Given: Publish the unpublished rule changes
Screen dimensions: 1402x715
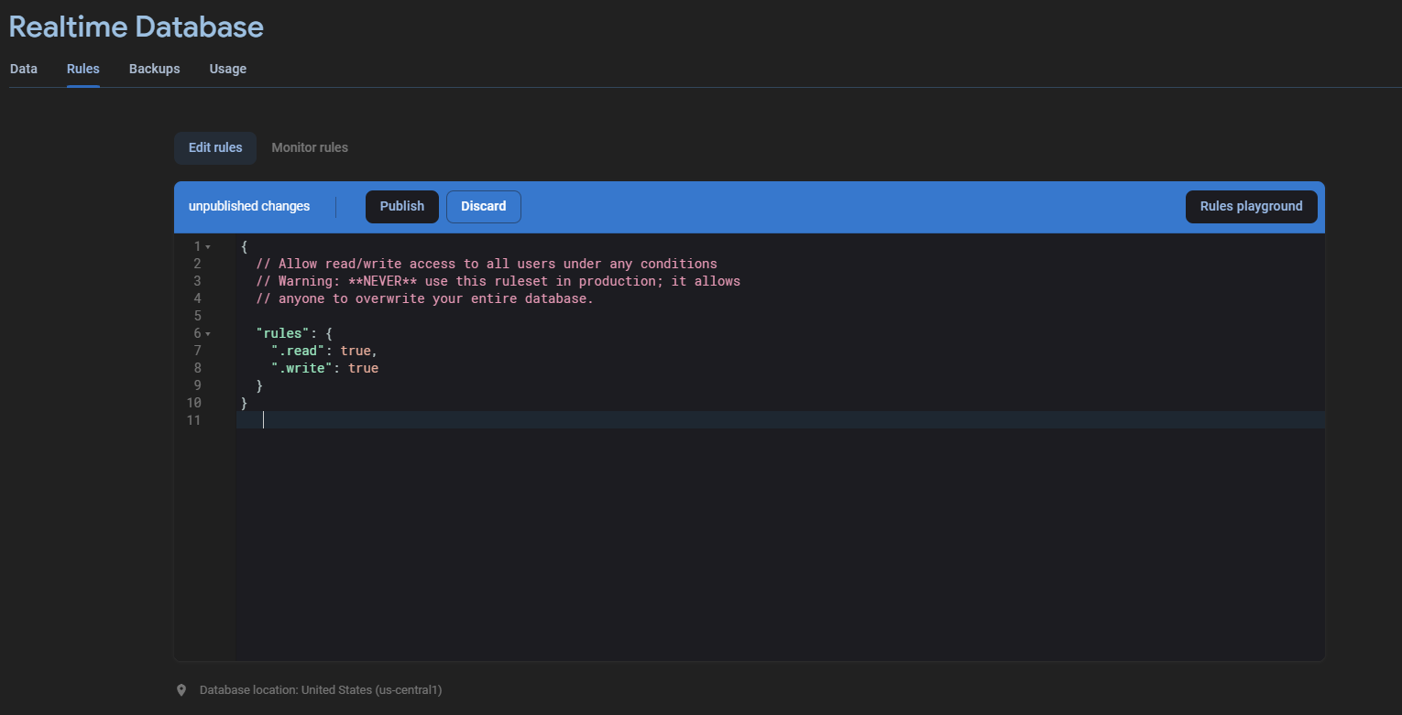Looking at the screenshot, I should 402,206.
